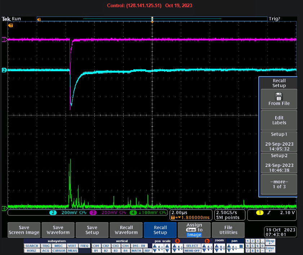Expand '-more- 1 of 3' setup list

point(279,184)
